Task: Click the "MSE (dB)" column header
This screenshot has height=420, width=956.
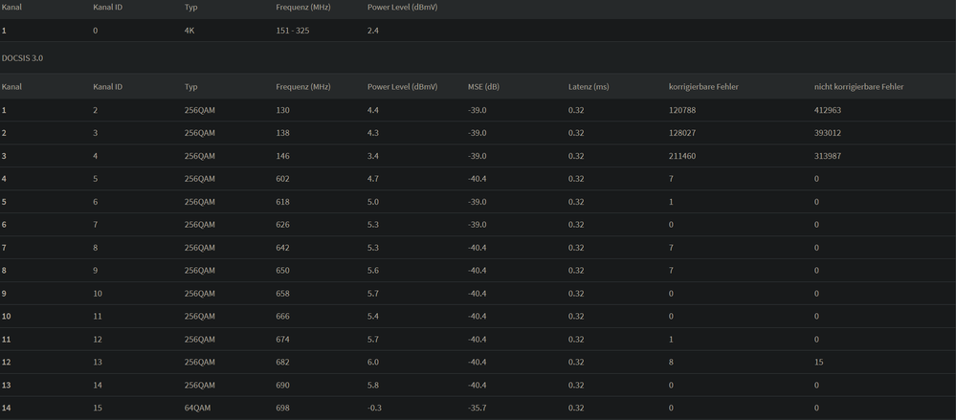Action: 483,87
